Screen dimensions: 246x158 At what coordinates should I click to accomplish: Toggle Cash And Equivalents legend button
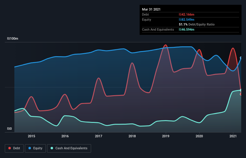click(x=69, y=148)
